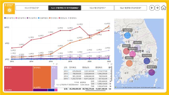Image resolution: width=169 pixels, height=95 pixels.
Task: Open the home page icon
Action: tap(163, 8)
